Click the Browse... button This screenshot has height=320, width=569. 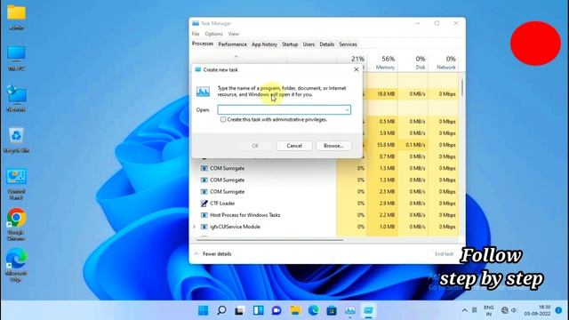pos(333,146)
